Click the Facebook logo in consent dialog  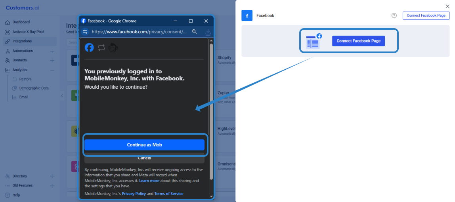click(x=89, y=48)
